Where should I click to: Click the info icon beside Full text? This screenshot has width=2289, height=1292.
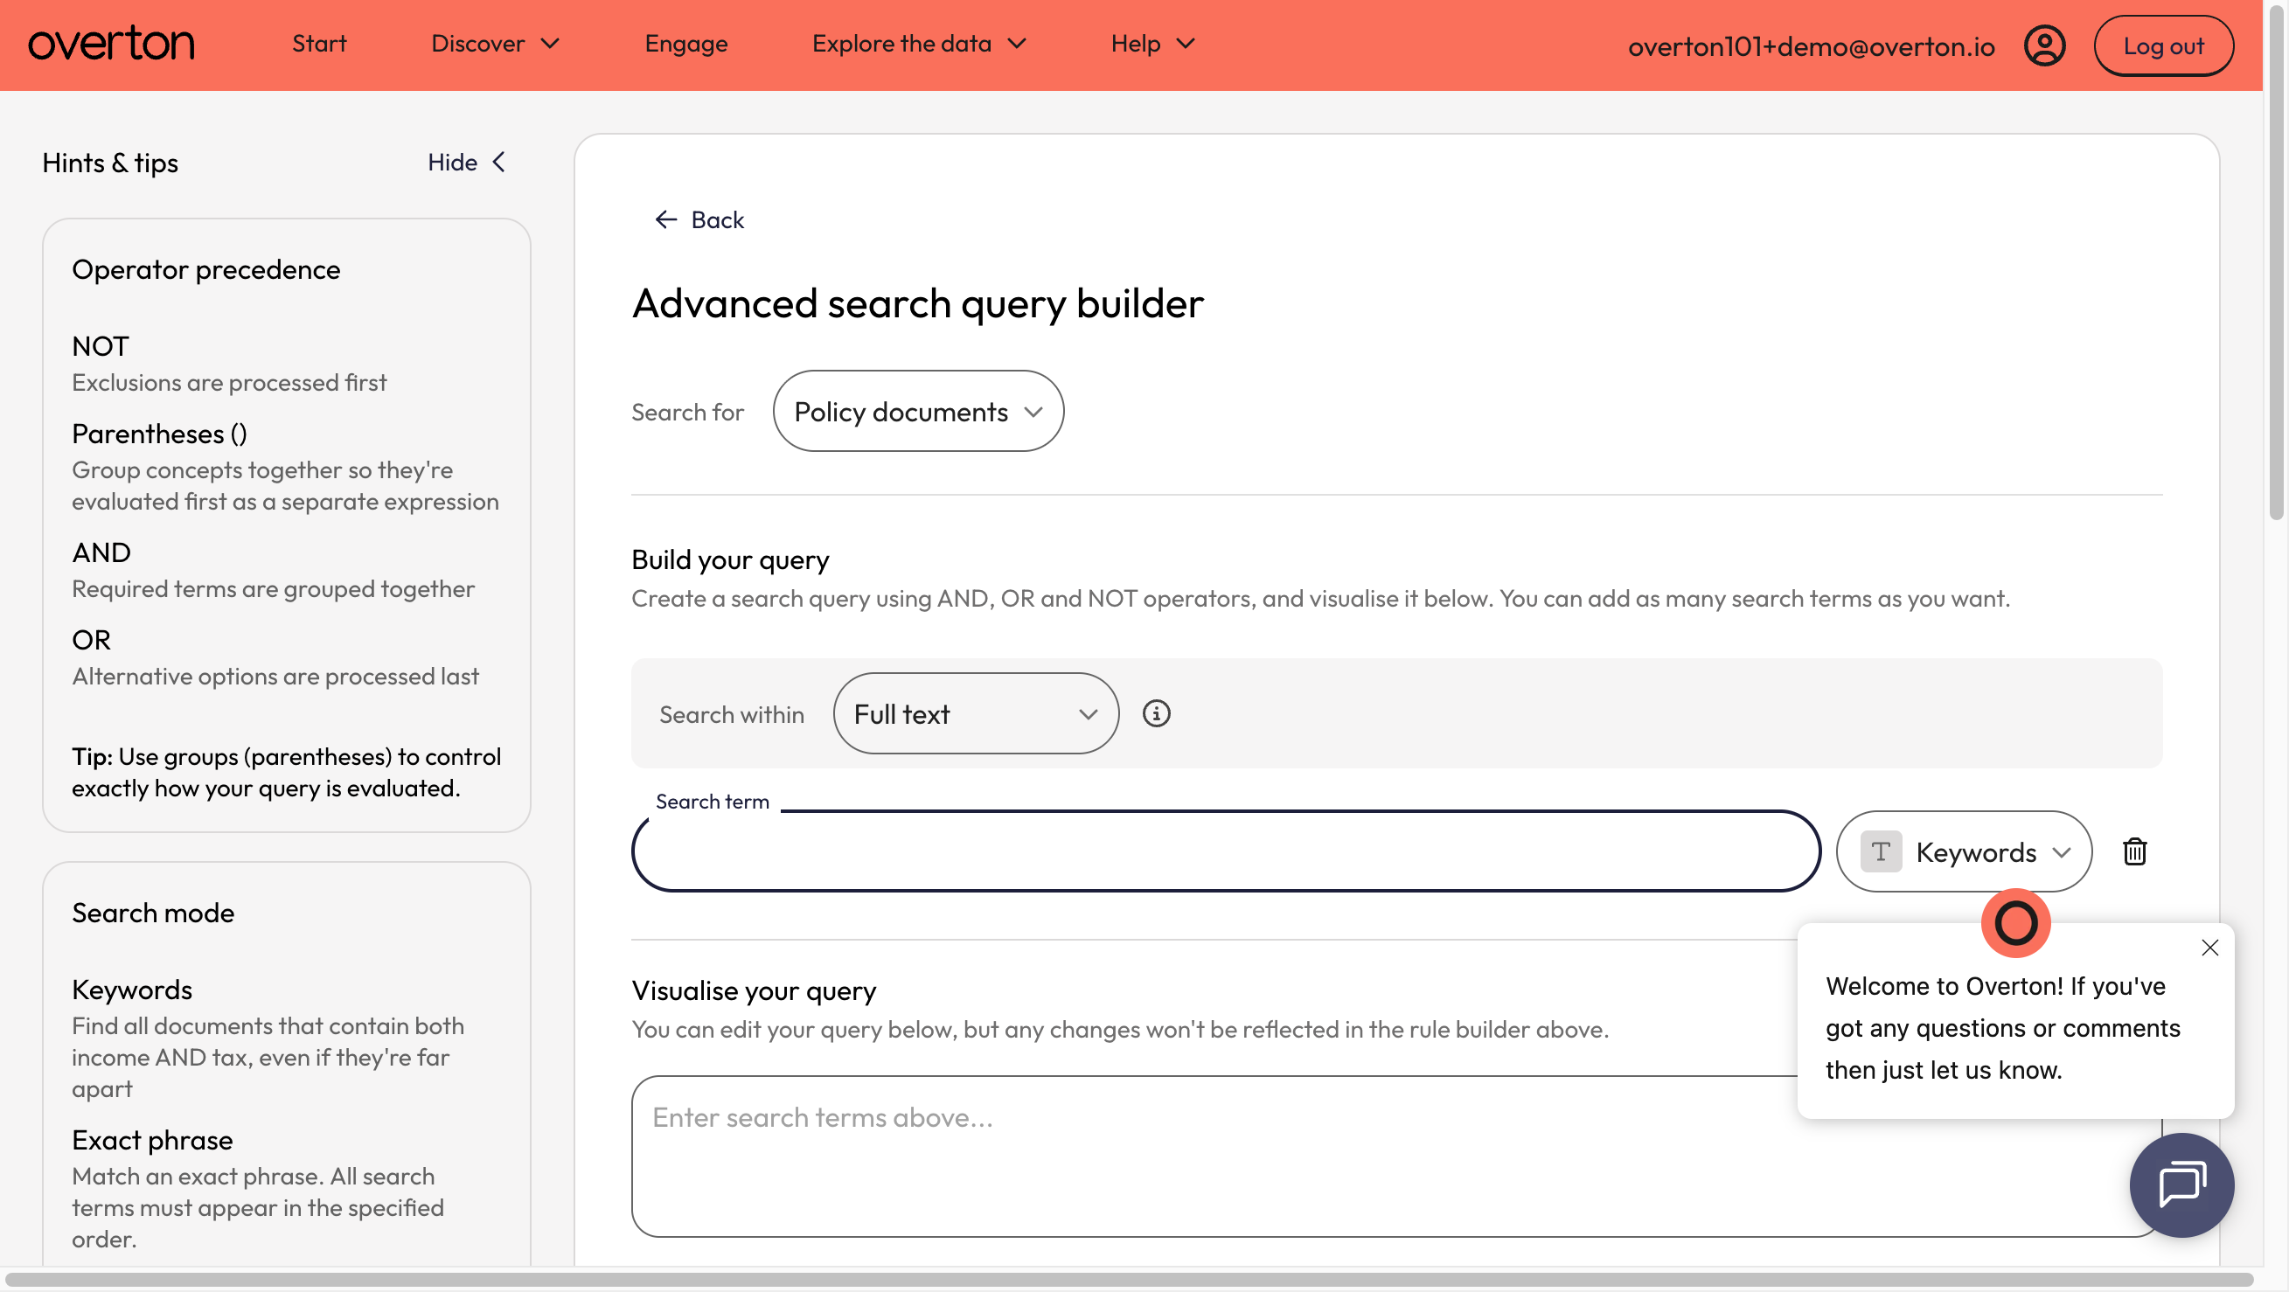pos(1156,713)
